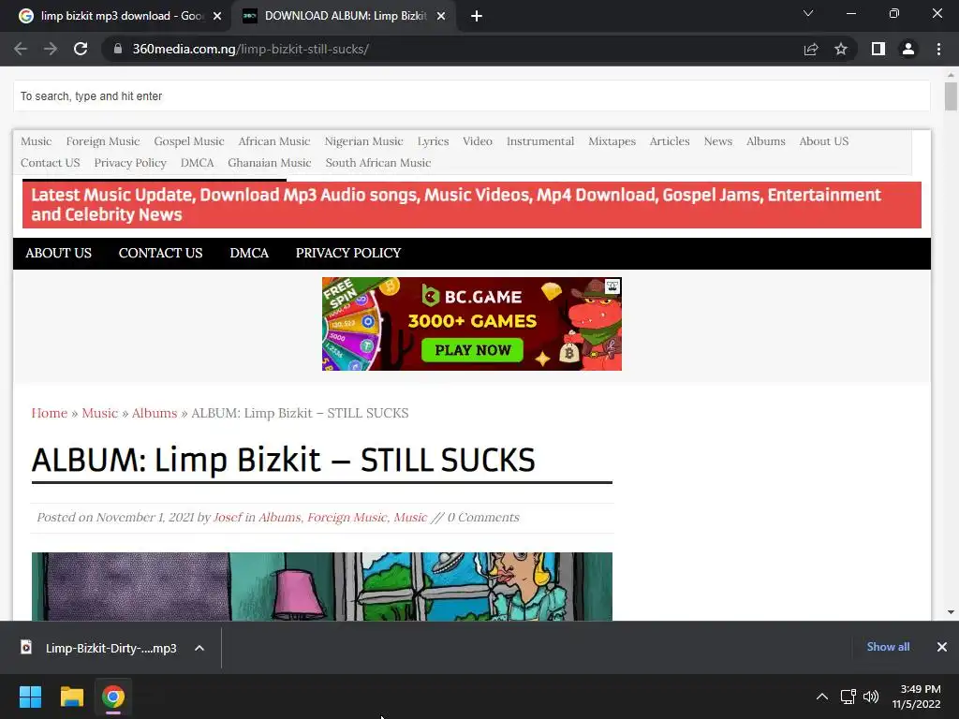The image size is (959, 719).
Task: Bookmark this tab with the star
Action: [x=841, y=49]
